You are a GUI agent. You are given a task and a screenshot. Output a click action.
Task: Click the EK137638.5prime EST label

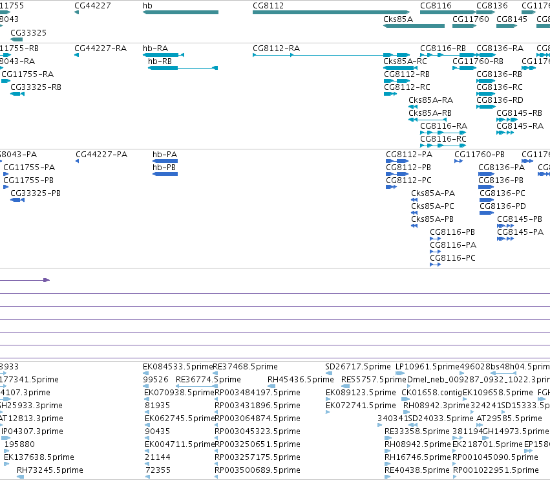click(x=39, y=457)
